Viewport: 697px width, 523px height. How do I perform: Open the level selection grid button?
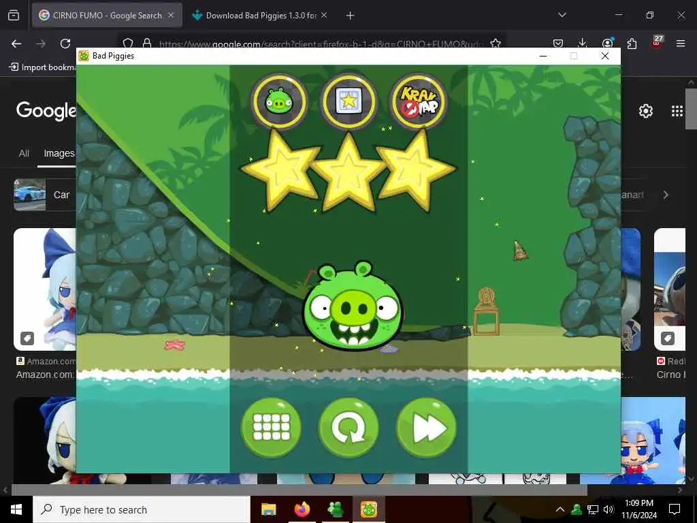point(271,428)
